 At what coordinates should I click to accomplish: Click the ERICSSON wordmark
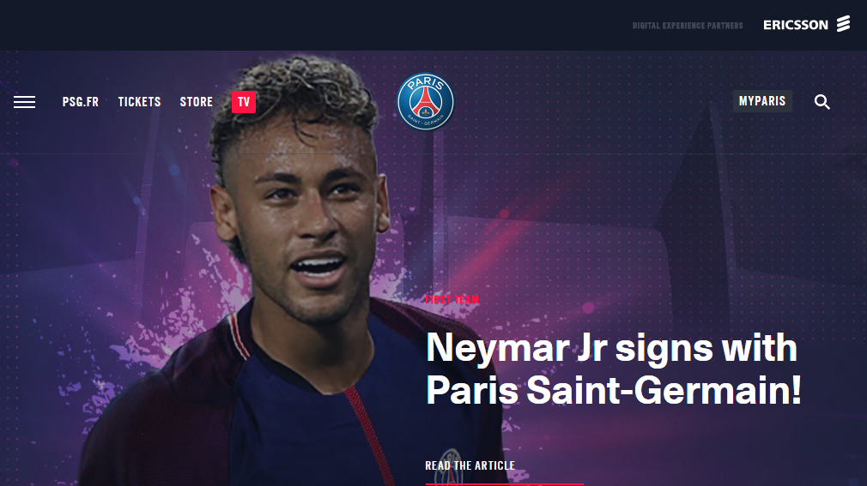pos(796,25)
